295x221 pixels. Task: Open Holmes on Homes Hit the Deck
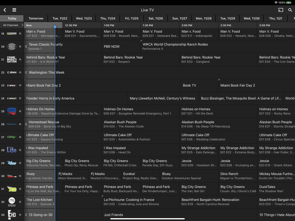218,111
